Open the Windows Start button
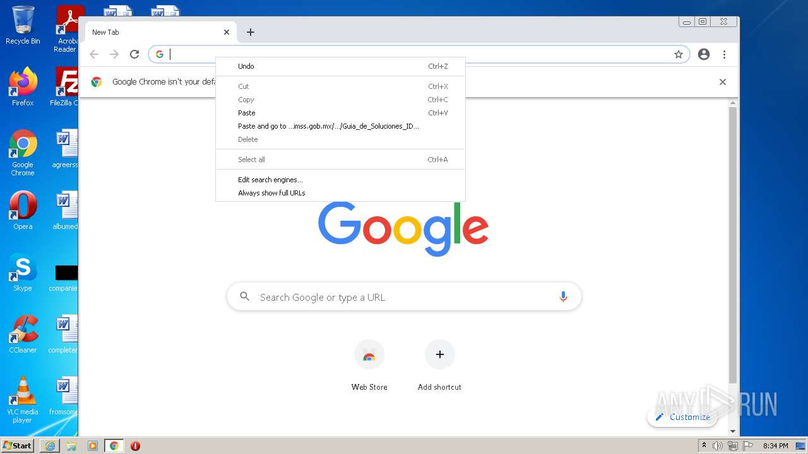Image resolution: width=808 pixels, height=454 pixels. click(18, 446)
